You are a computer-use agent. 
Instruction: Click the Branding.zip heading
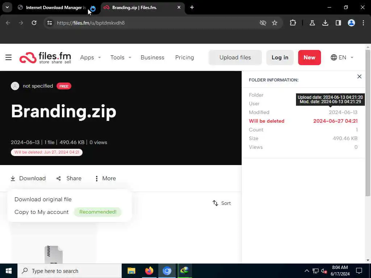(64, 111)
